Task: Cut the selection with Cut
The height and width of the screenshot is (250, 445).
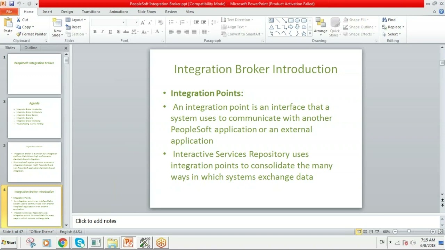Action: tap(22, 20)
